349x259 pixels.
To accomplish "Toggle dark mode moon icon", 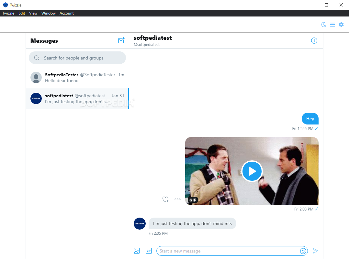I will point(324,25).
